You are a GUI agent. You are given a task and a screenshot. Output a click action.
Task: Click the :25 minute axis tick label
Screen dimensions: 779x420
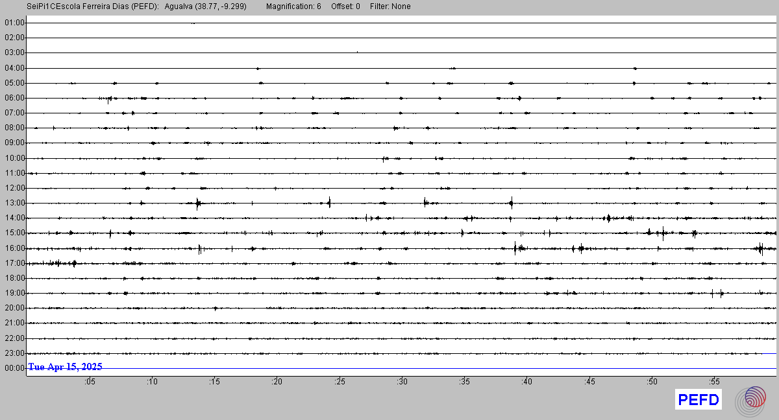point(340,382)
